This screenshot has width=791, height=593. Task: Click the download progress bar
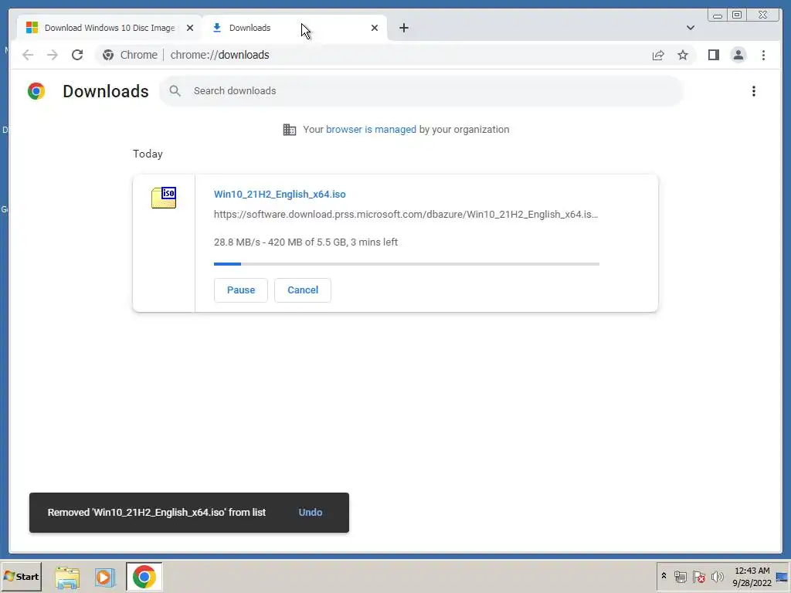[406, 264]
